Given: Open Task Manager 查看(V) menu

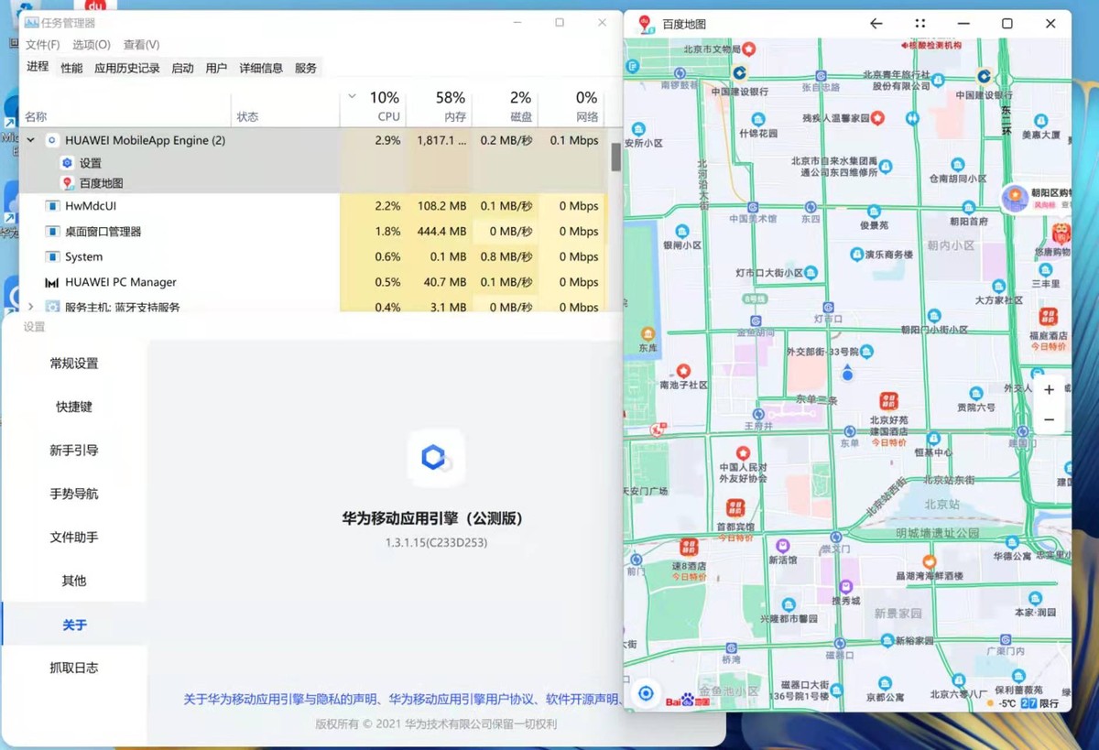Looking at the screenshot, I should [142, 45].
